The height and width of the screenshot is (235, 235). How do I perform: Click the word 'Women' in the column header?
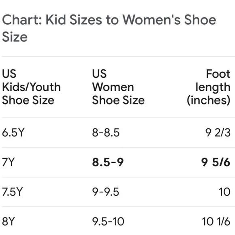tap(113, 87)
